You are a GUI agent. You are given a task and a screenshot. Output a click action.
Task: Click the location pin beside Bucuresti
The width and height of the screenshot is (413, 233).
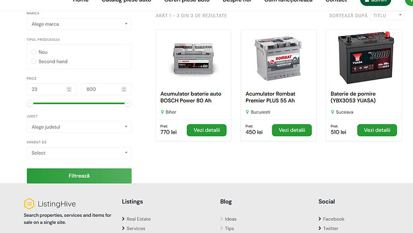pyautogui.click(x=247, y=112)
